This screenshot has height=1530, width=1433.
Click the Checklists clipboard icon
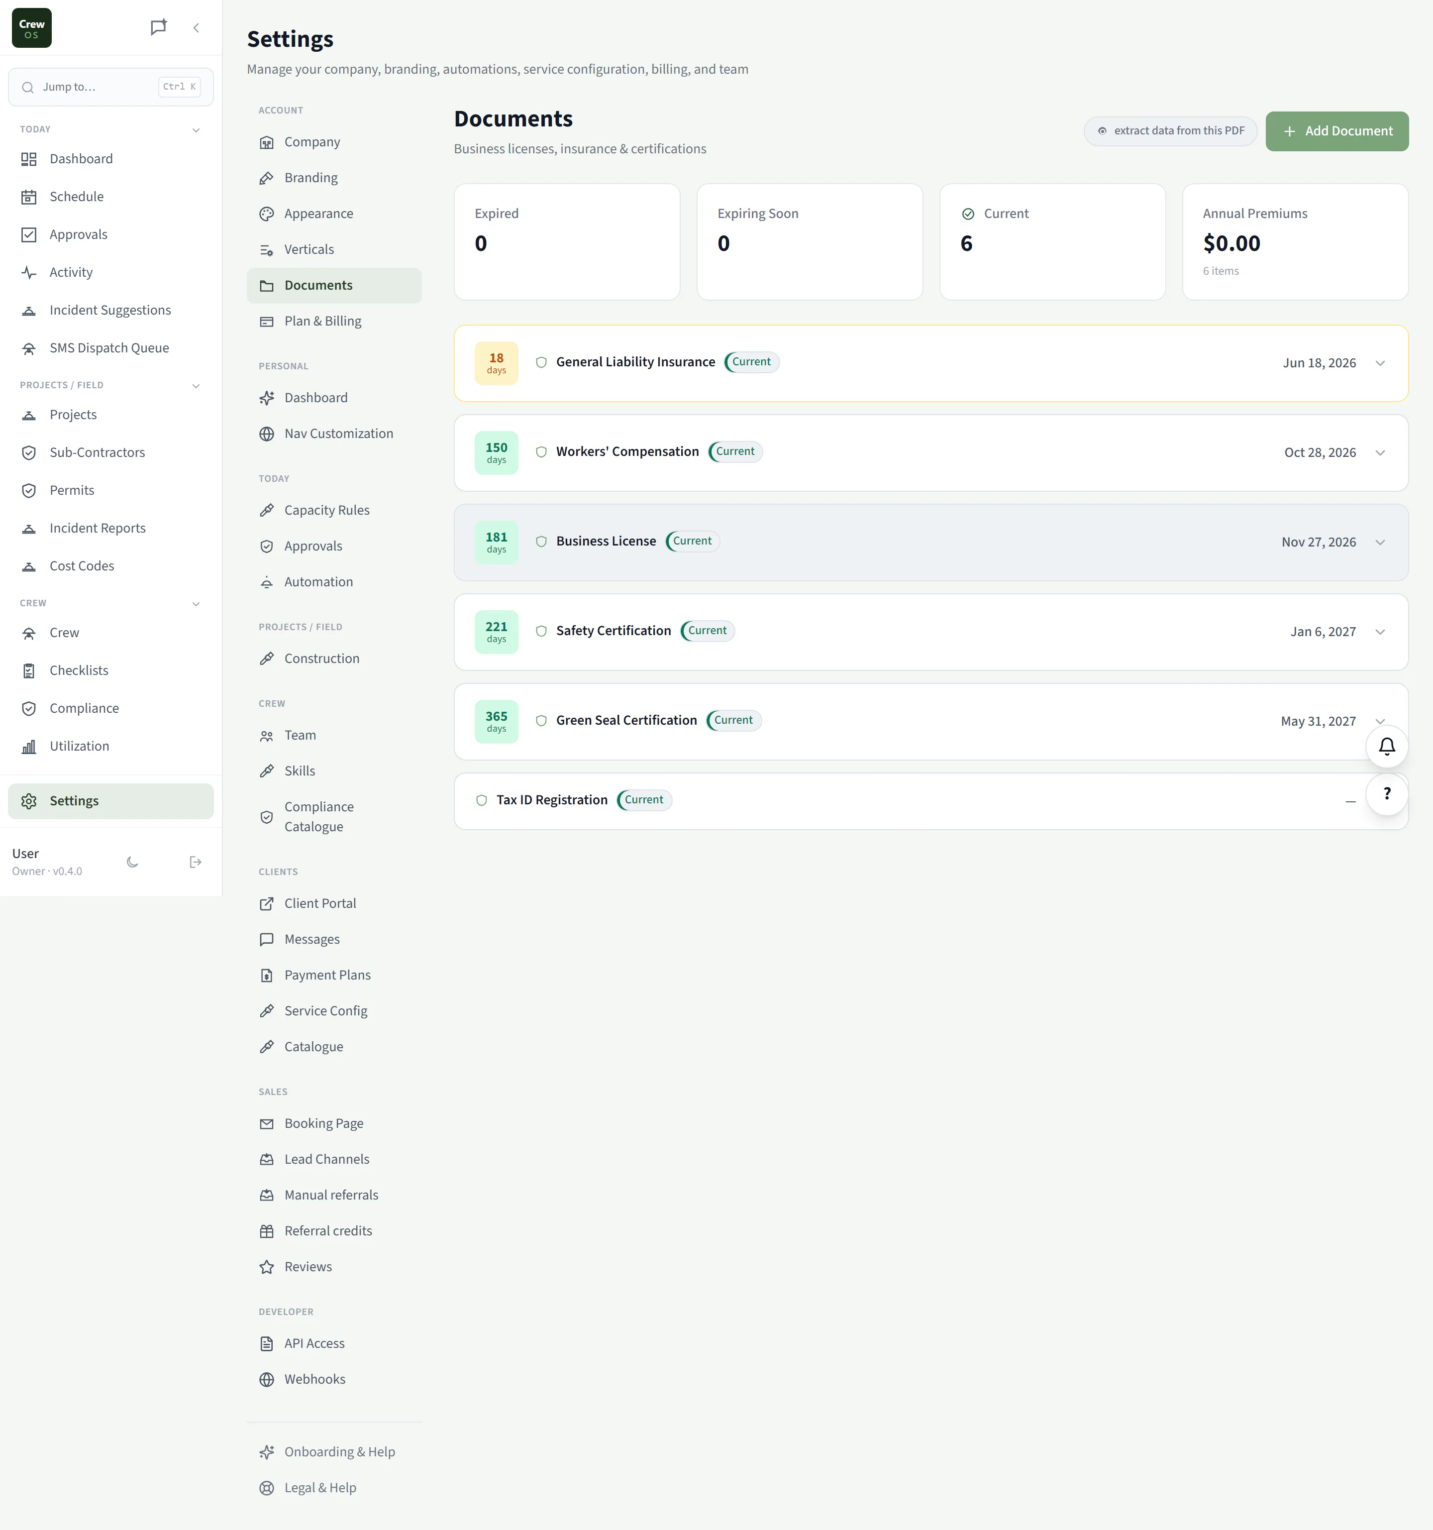[x=28, y=671]
